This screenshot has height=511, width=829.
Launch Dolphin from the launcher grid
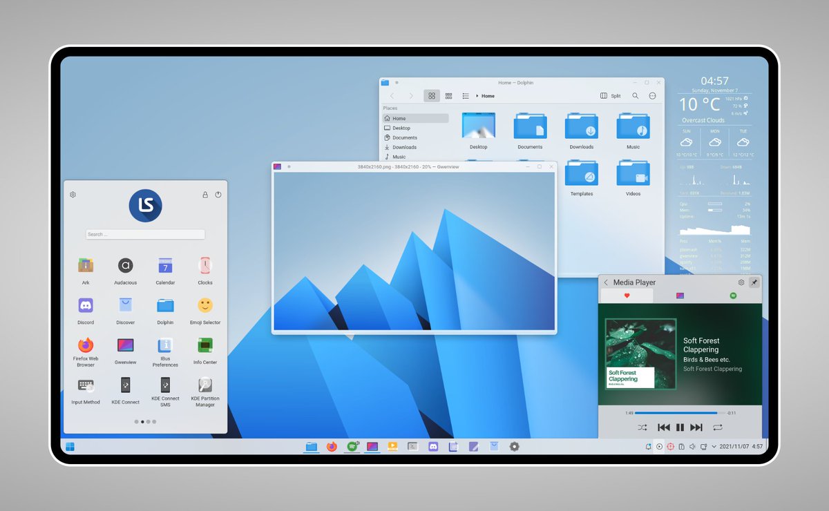165,310
